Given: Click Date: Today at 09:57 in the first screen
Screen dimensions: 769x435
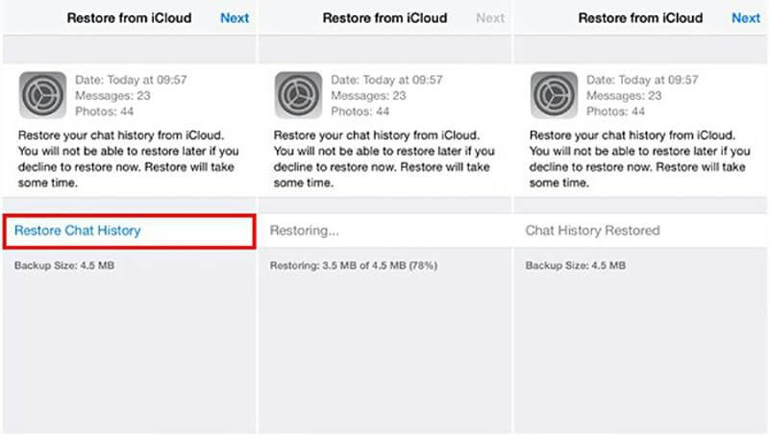Looking at the screenshot, I should 131,80.
